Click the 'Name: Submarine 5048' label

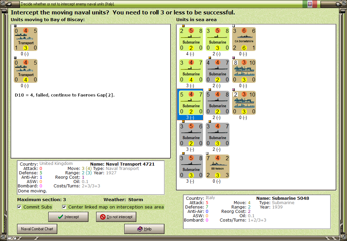pos(283,198)
